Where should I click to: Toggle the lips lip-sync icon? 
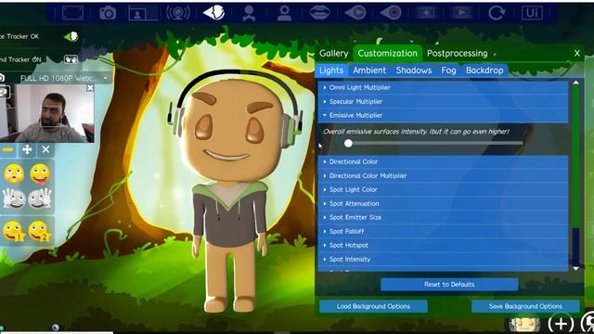click(x=319, y=13)
